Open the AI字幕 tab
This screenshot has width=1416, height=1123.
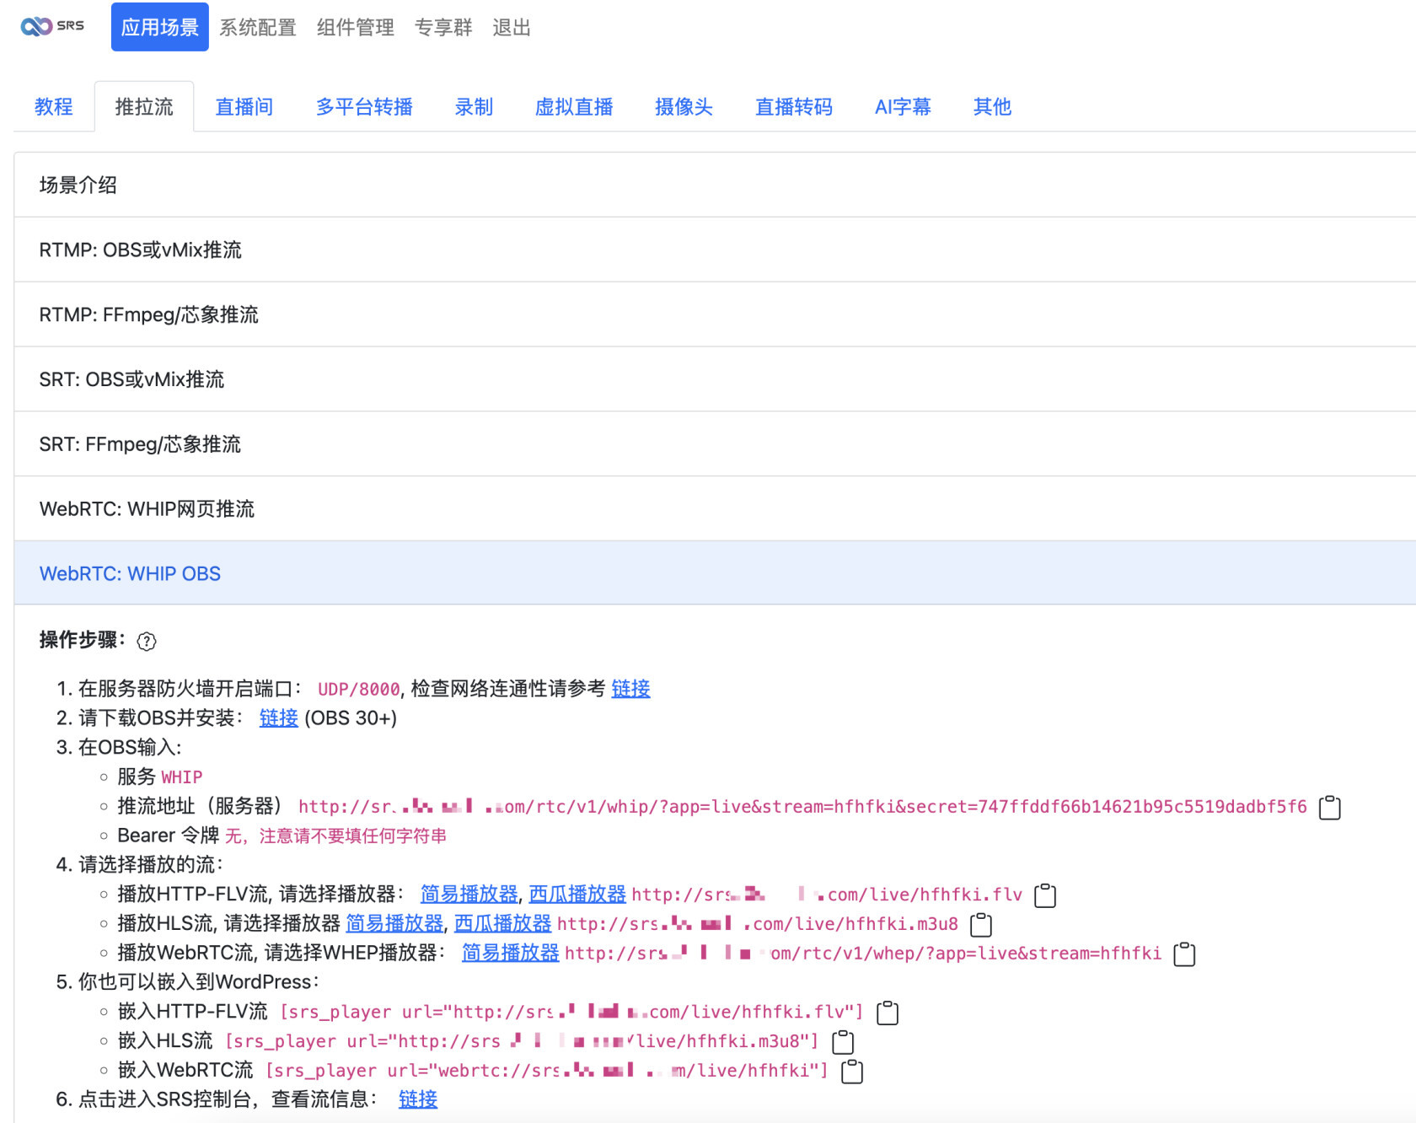point(903,107)
